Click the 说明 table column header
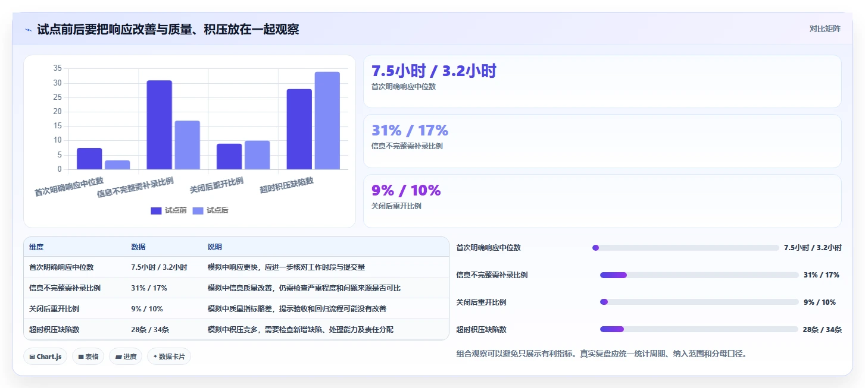865x388 pixels. [214, 247]
